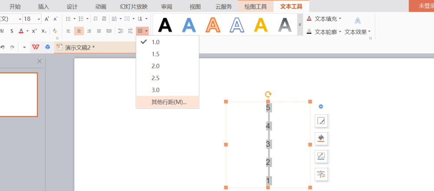The height and width of the screenshot is (191, 434).
Task: Open bullet list style dropdown
Action: coord(75,19)
